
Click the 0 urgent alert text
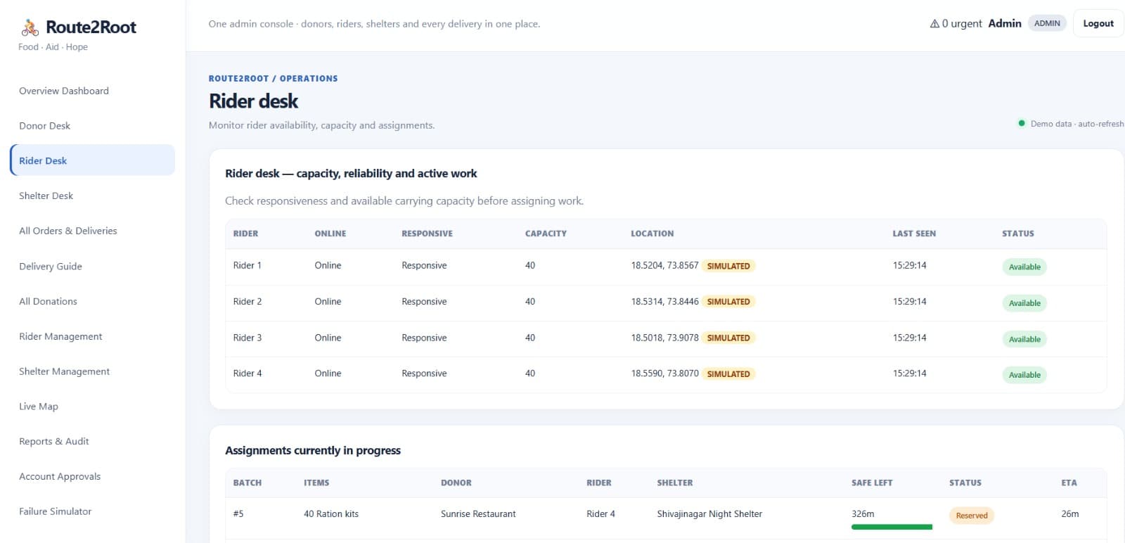(x=962, y=24)
